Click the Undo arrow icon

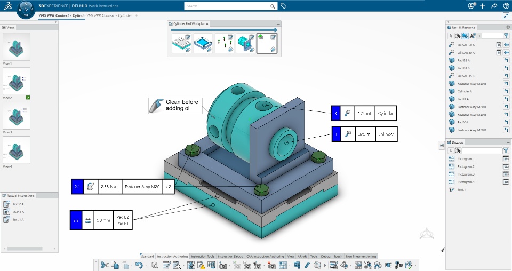click(x=139, y=265)
